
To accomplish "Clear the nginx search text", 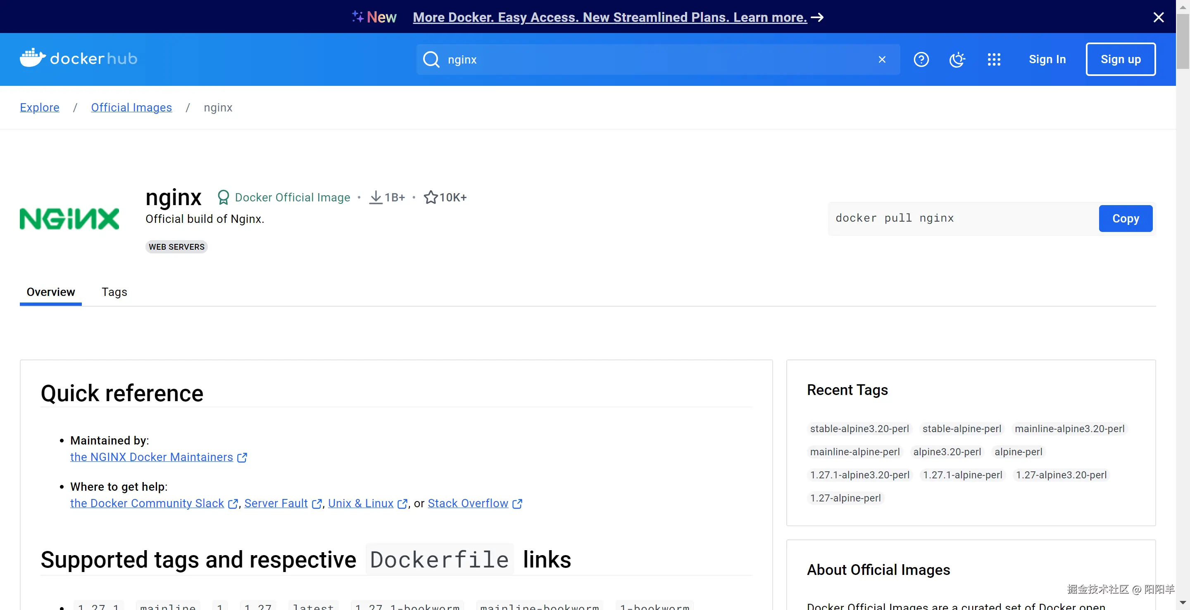I will 882,59.
